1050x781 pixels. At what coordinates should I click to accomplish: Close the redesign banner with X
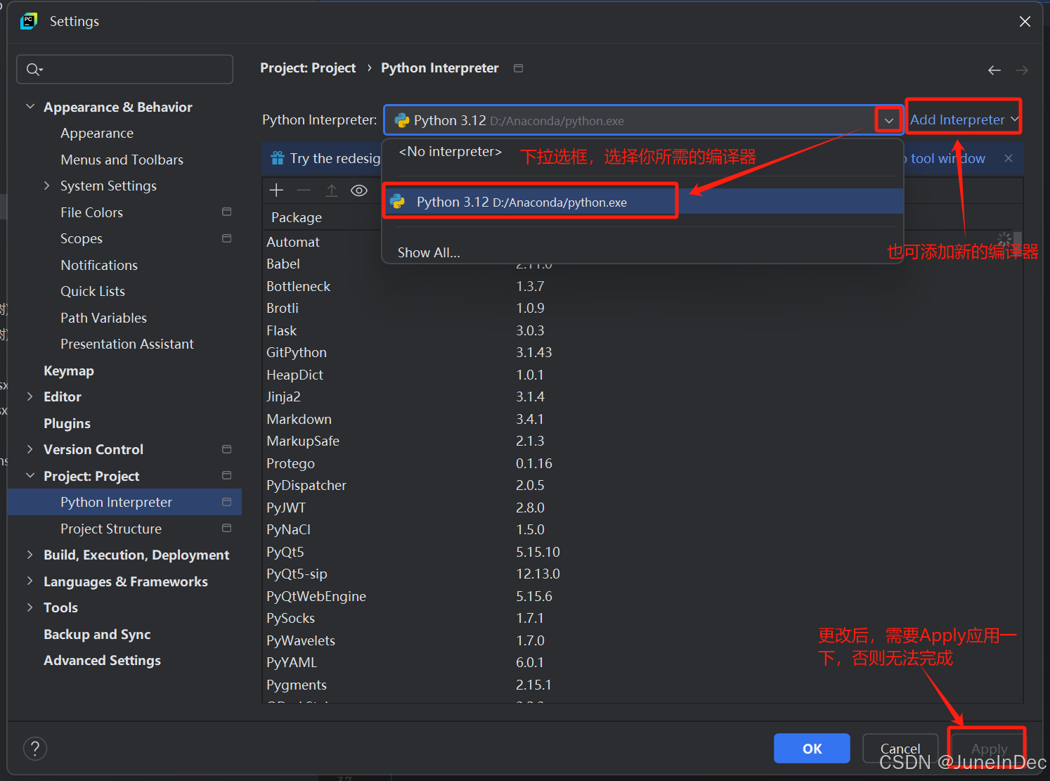[1009, 158]
